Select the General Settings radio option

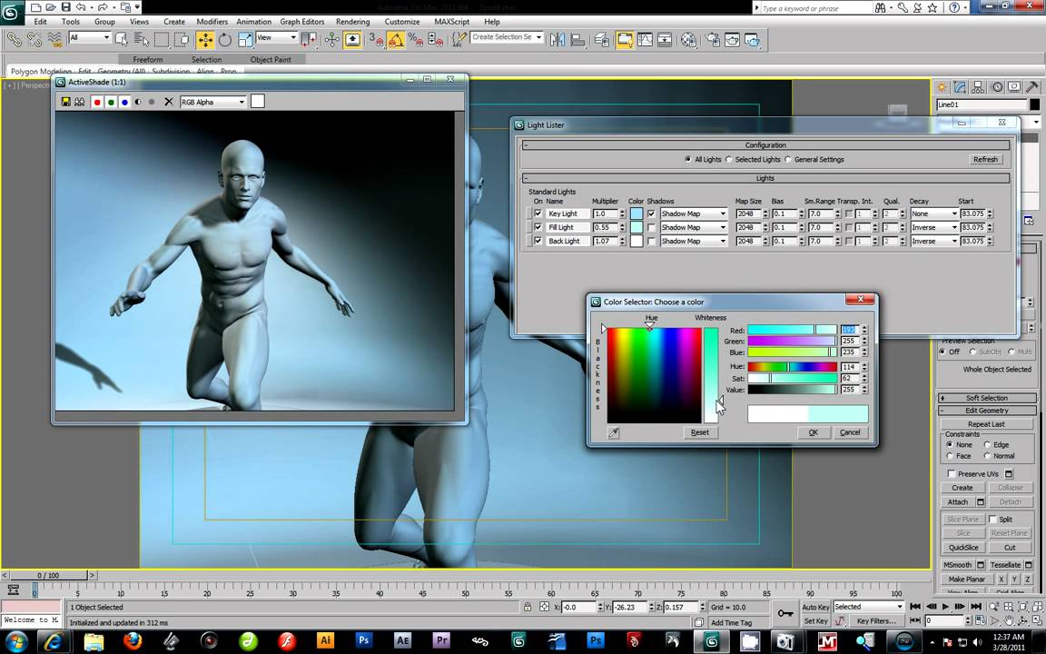click(814, 160)
